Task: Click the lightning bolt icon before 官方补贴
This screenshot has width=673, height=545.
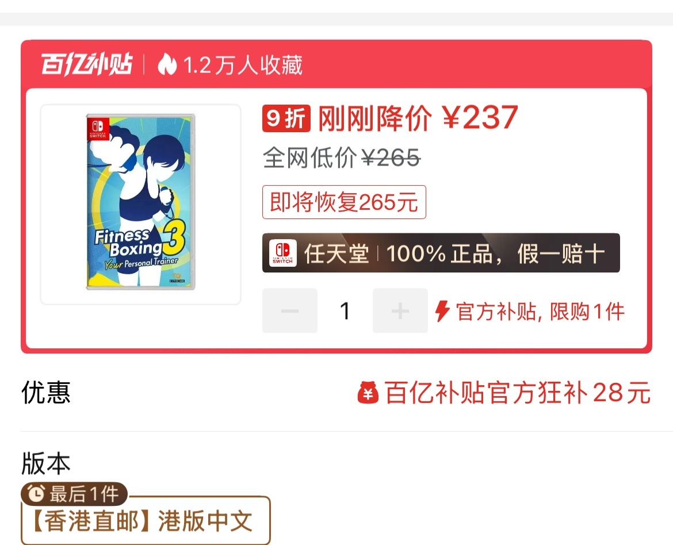Action: pyautogui.click(x=442, y=311)
